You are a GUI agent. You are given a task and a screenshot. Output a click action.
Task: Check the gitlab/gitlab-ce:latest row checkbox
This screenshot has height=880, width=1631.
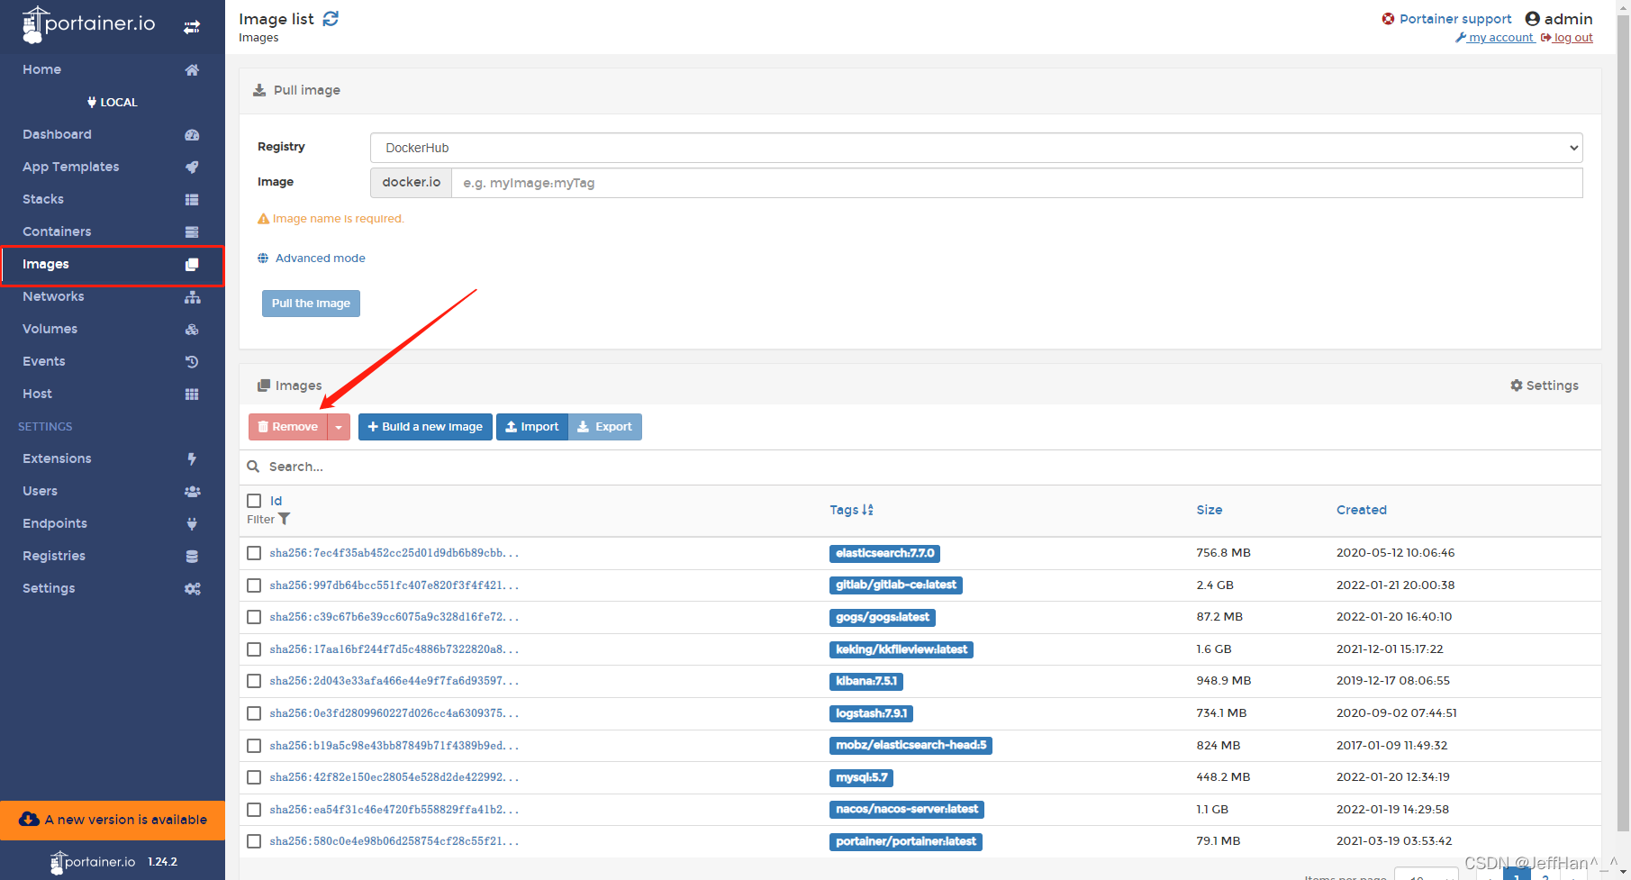click(254, 585)
